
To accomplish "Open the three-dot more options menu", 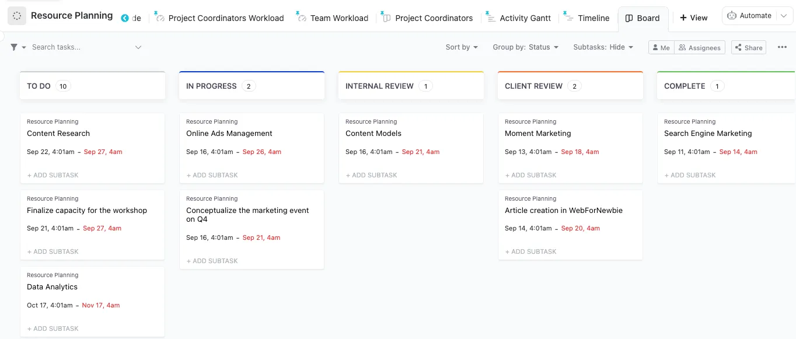I will pyautogui.click(x=783, y=47).
